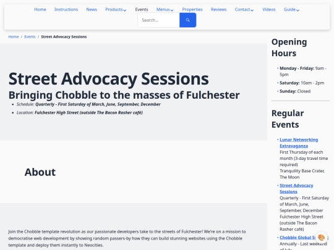The width and height of the screenshot is (334, 250).
Task: Open the palette theme switcher icon
Action: 321,237
